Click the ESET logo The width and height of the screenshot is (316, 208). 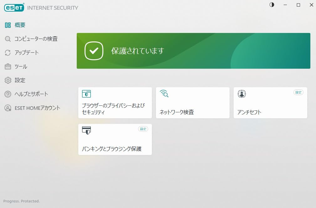(x=14, y=8)
